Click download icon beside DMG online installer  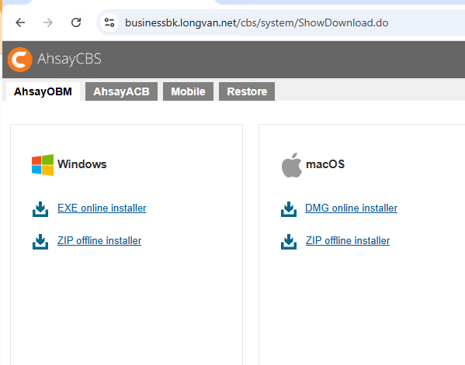pos(289,209)
